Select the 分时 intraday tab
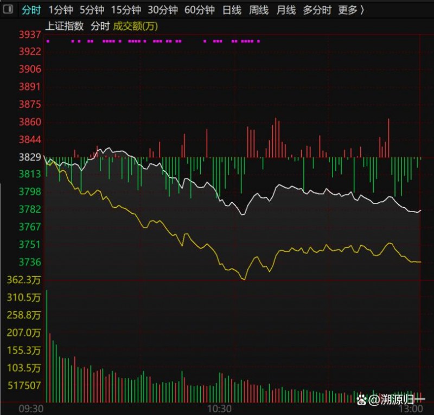The width and height of the screenshot is (434, 415). (x=31, y=10)
